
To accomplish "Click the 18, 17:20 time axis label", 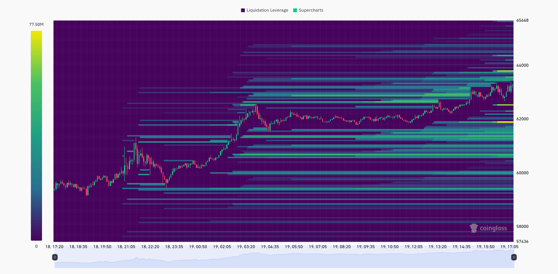I will pos(54,247).
